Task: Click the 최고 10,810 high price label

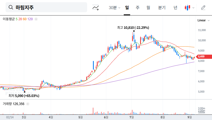Action: [133, 28]
